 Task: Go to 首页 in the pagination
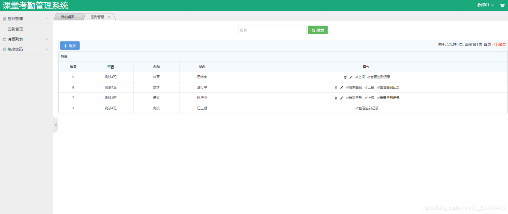click(487, 44)
